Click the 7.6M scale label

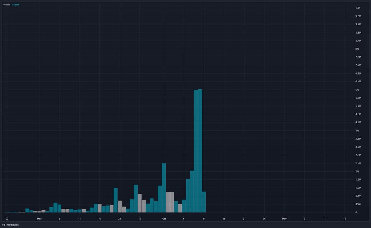point(358,57)
